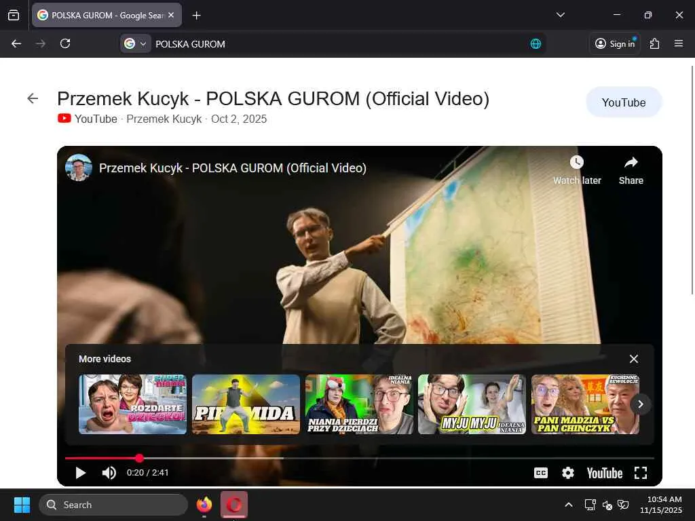The width and height of the screenshot is (695, 521).
Task: Open a new browser tab
Action: click(196, 16)
